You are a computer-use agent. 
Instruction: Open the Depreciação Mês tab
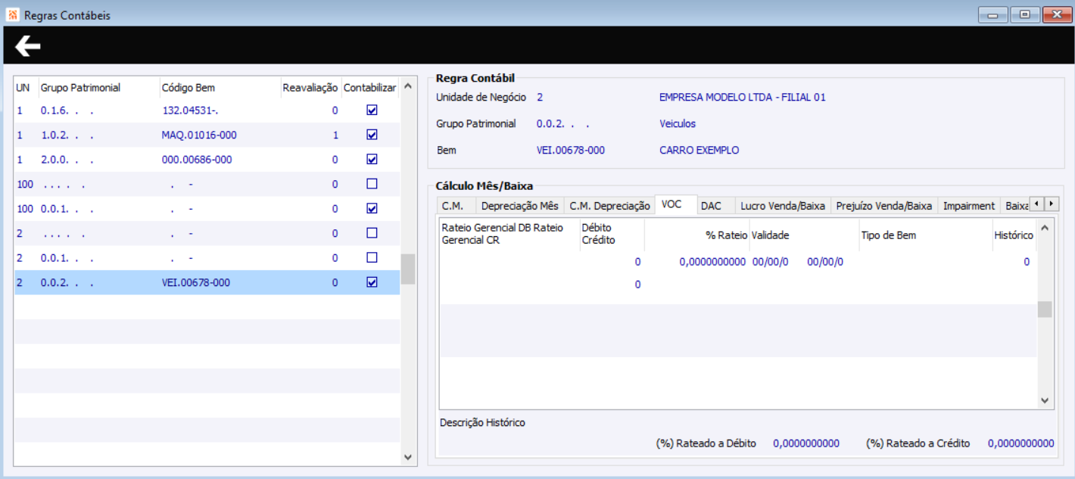(x=520, y=206)
